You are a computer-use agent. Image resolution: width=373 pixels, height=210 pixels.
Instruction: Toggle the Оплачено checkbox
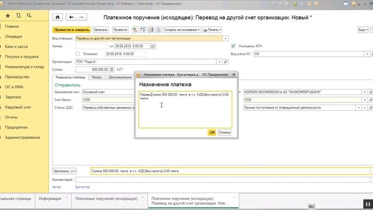click(78, 54)
